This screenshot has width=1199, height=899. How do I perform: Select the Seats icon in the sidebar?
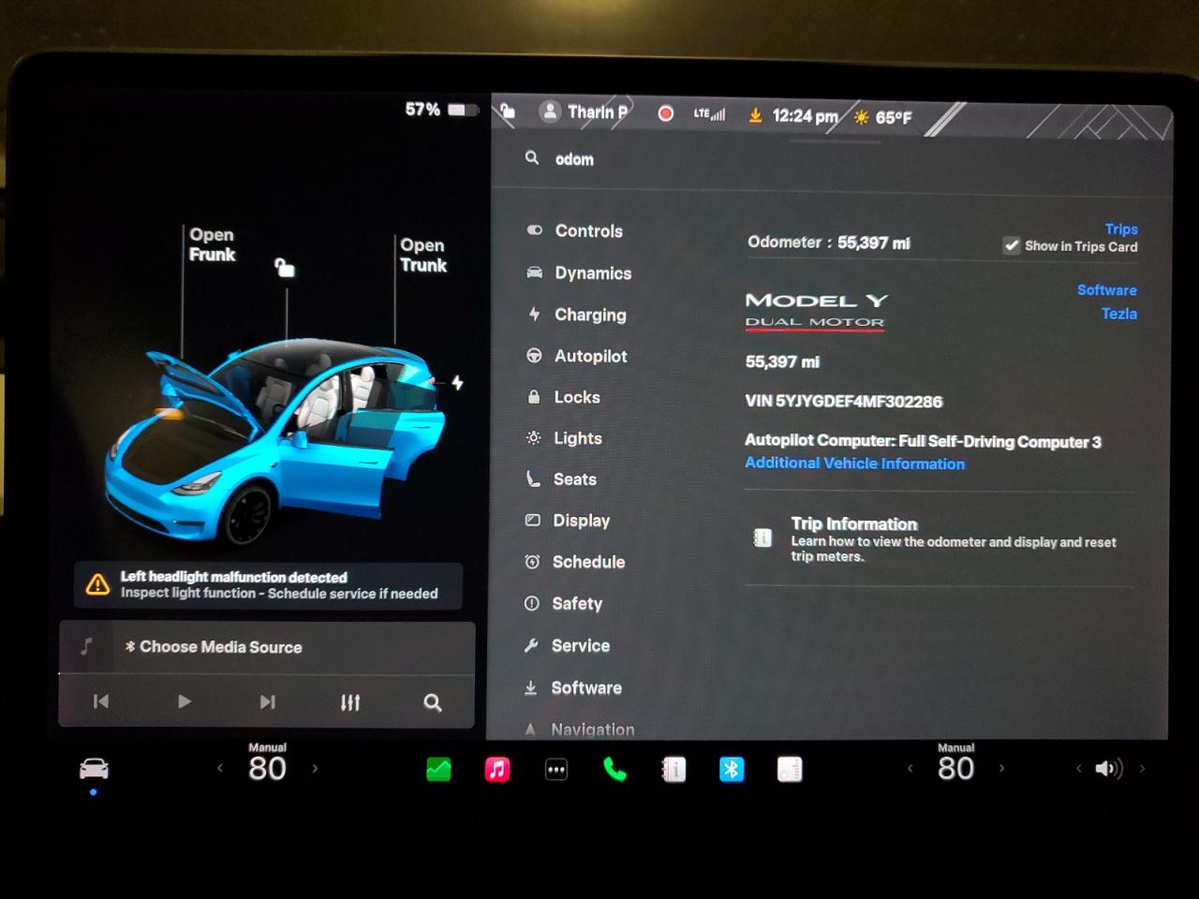tap(534, 479)
